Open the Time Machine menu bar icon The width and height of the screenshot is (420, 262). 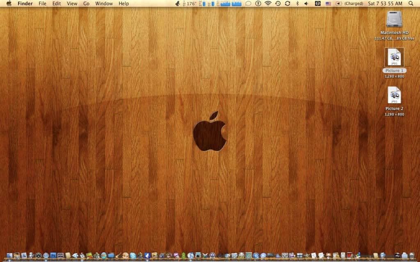278,3
